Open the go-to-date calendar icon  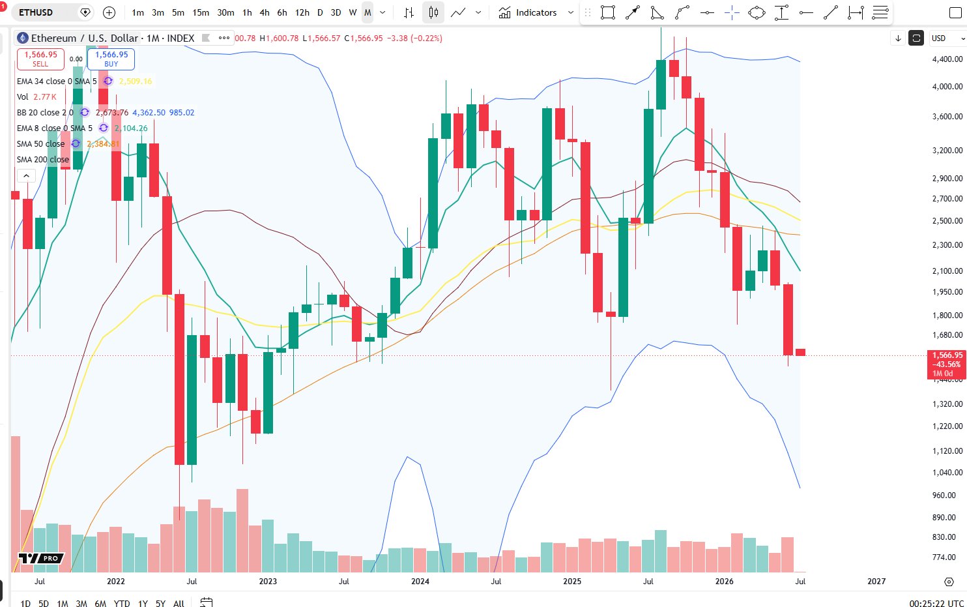[x=207, y=602]
